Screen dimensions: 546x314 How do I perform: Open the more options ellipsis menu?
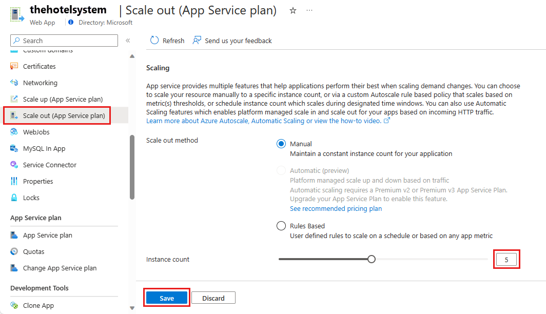click(x=309, y=10)
